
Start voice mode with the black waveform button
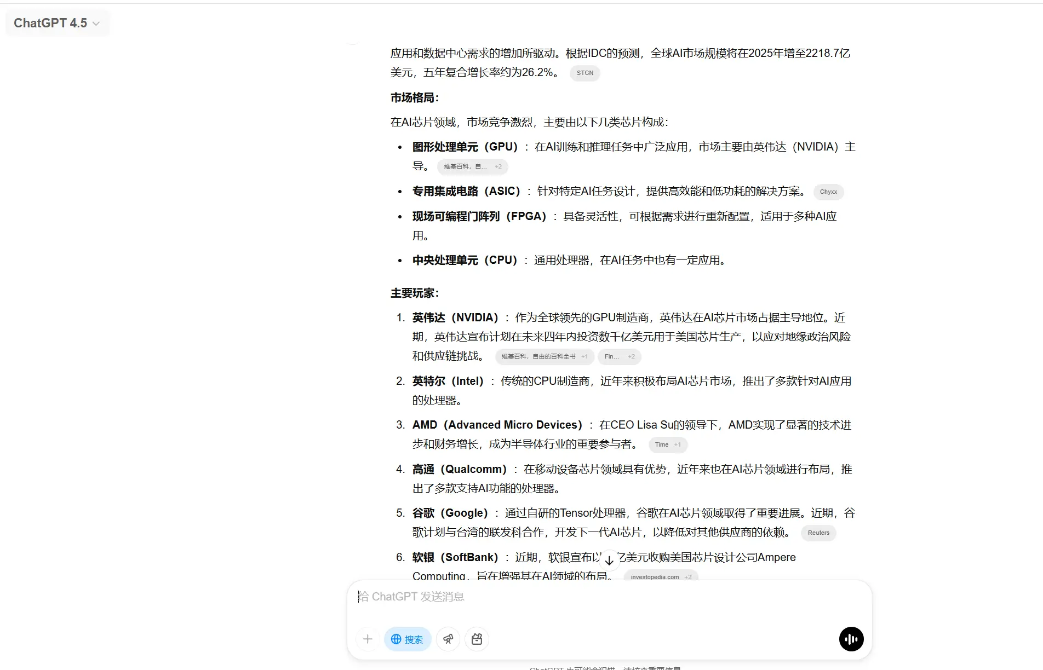pyautogui.click(x=851, y=639)
